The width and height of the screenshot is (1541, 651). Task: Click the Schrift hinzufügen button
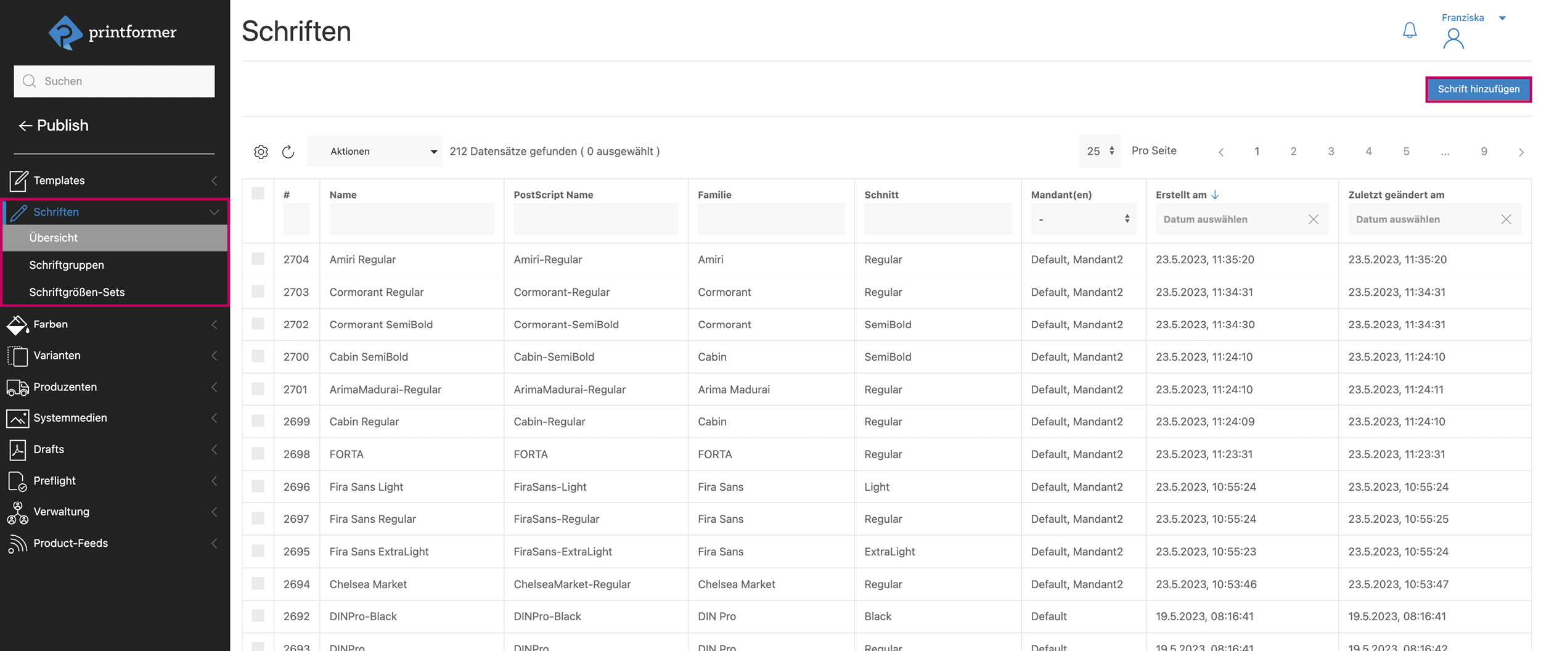1478,89
